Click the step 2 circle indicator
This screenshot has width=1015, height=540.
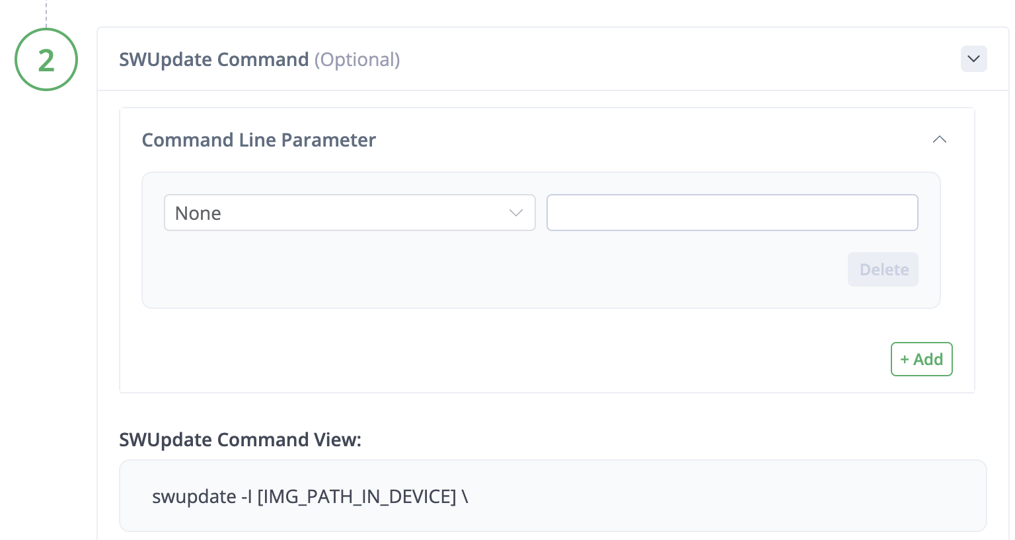(46, 59)
